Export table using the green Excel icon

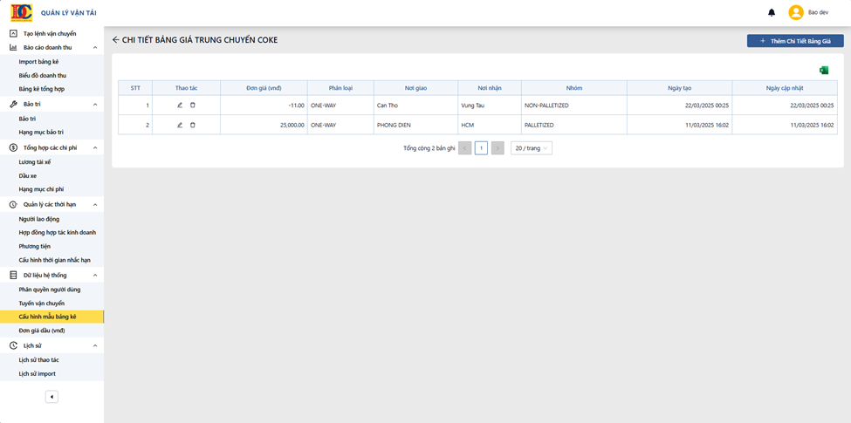coord(824,70)
